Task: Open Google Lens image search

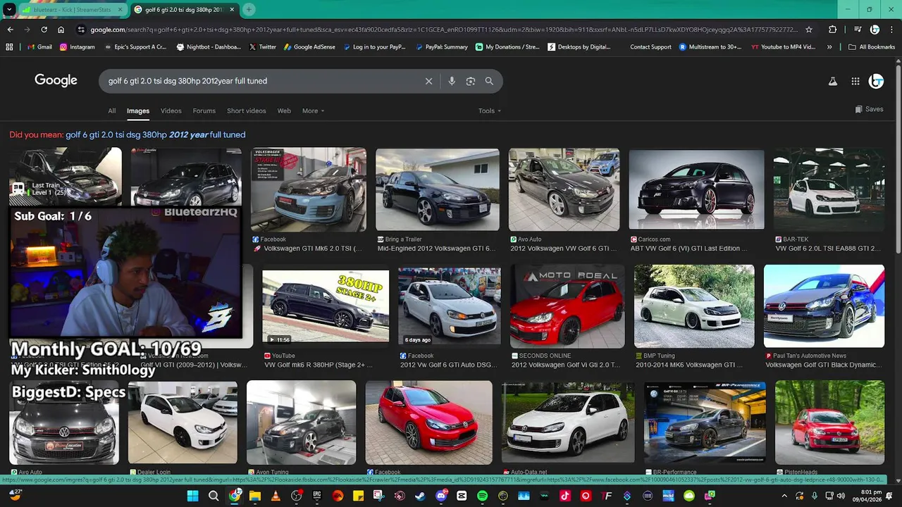Action: [x=471, y=81]
